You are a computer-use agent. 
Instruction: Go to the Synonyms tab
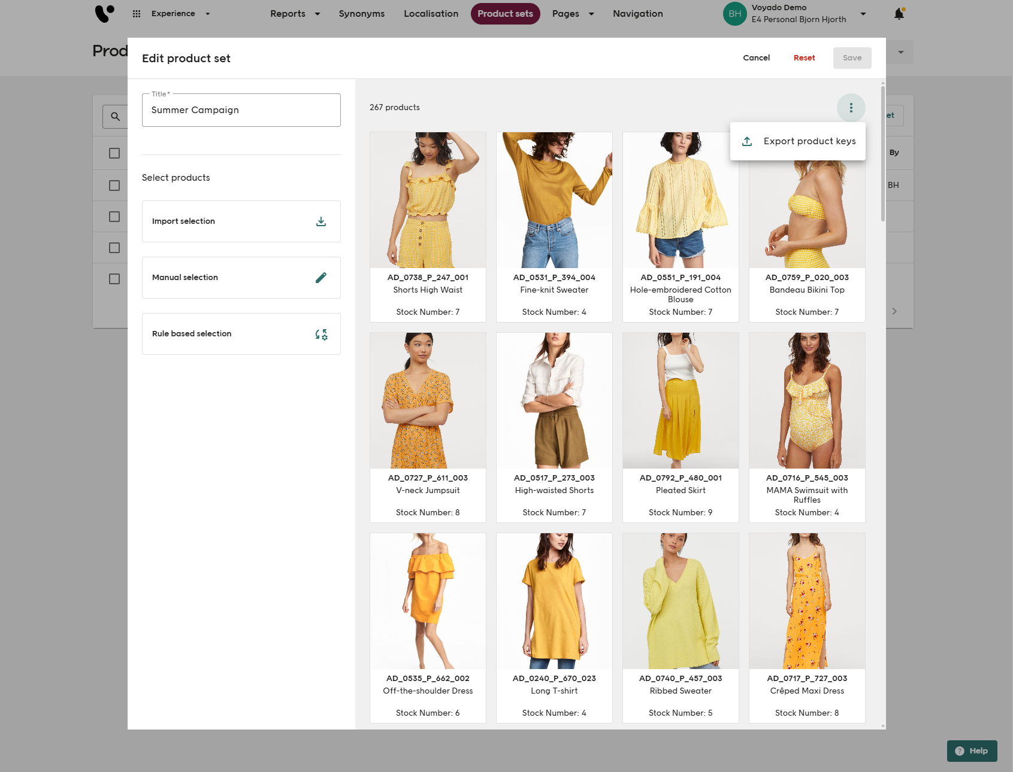coord(361,14)
